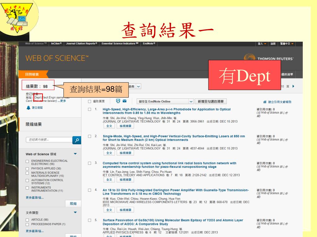Click the APPLIED PHYSICS EXPRESS journal text

point(123,232)
